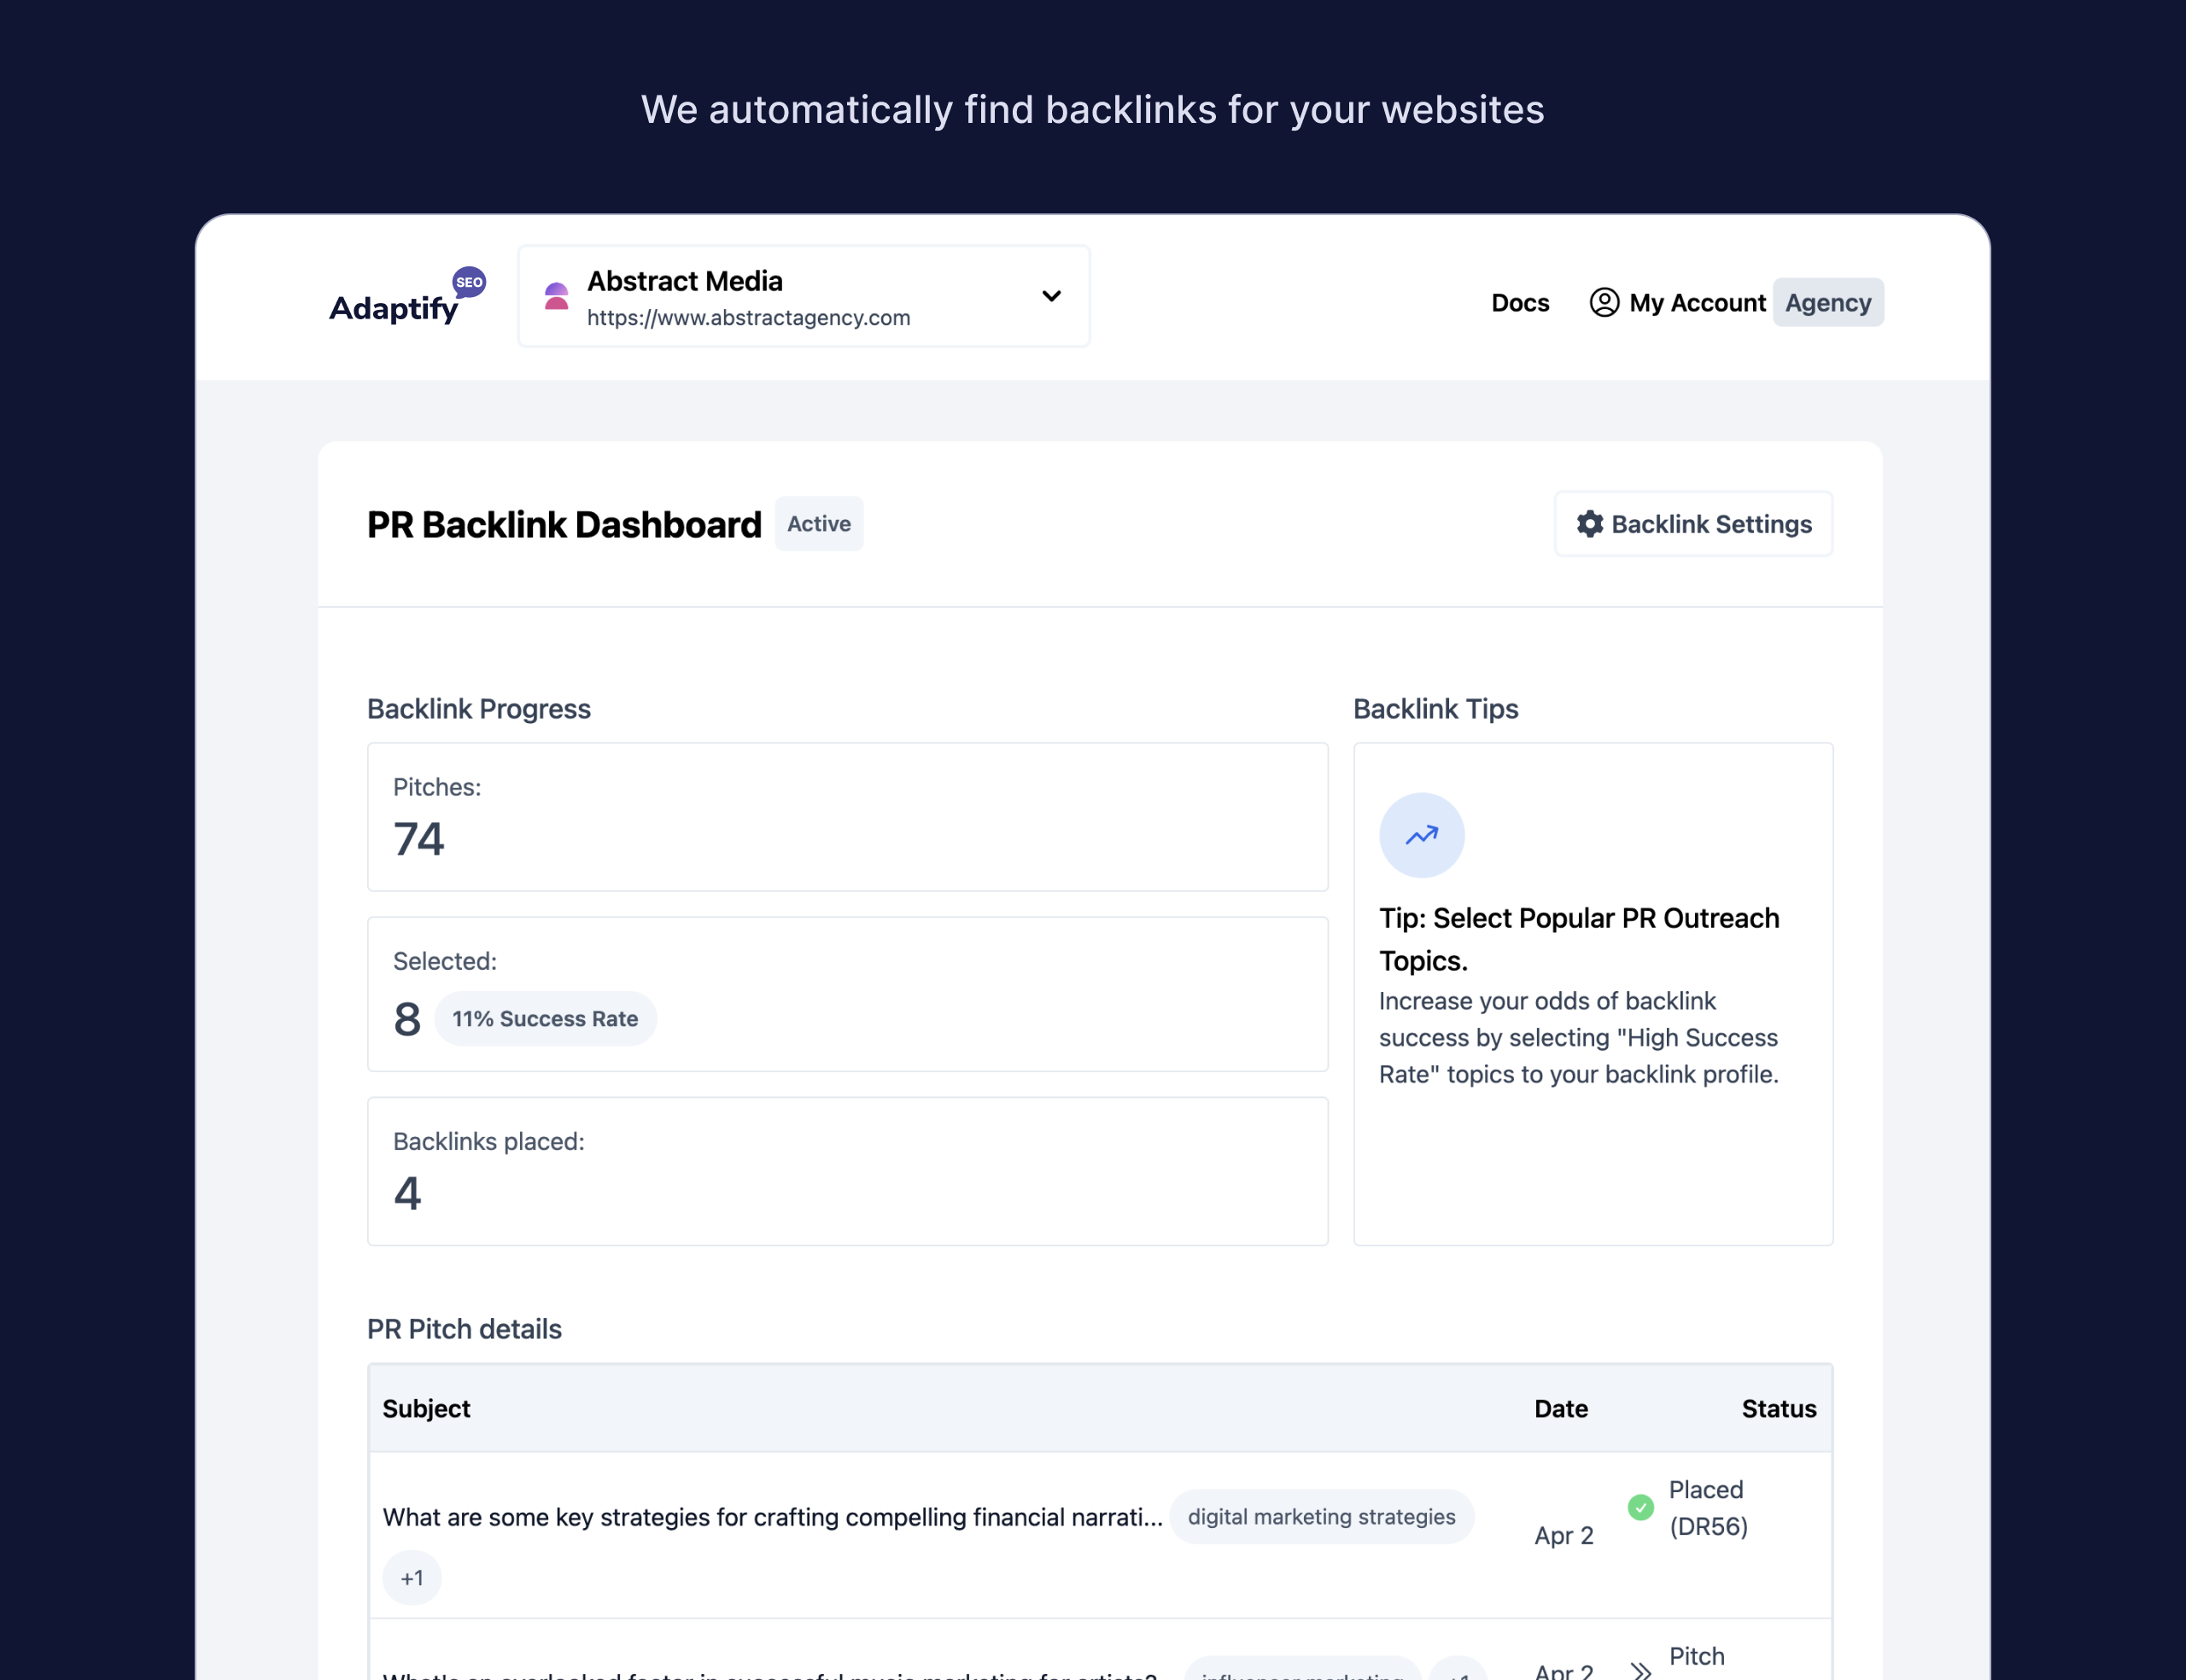The image size is (2186, 1680).
Task: Open the Docs page
Action: pos(1520,302)
